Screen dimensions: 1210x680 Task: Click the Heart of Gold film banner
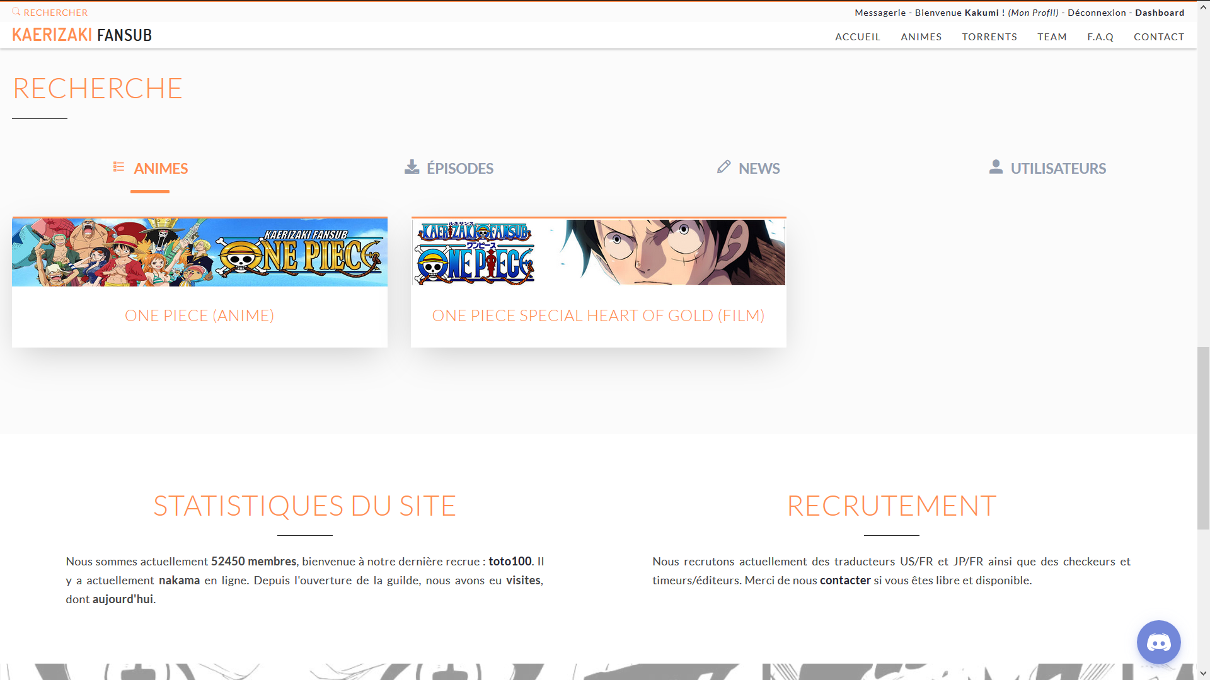point(599,252)
